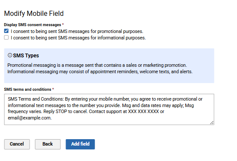The width and height of the screenshot is (237, 161).
Task: Go Back to the previous step
Action: [48, 144]
